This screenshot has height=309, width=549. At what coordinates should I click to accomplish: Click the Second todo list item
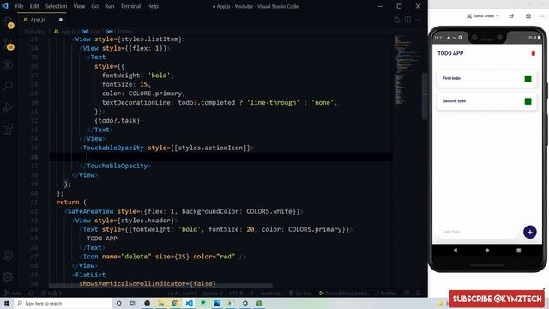487,101
